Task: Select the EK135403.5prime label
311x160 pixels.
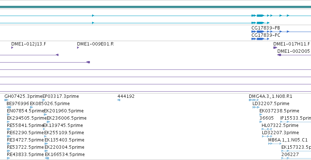Action: (x=64, y=140)
